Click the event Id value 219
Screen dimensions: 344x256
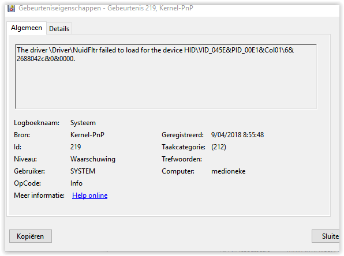[76, 147]
